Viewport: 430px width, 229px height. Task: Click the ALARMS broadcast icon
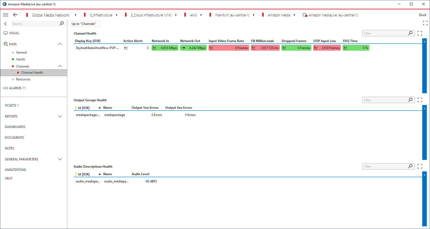point(5,88)
